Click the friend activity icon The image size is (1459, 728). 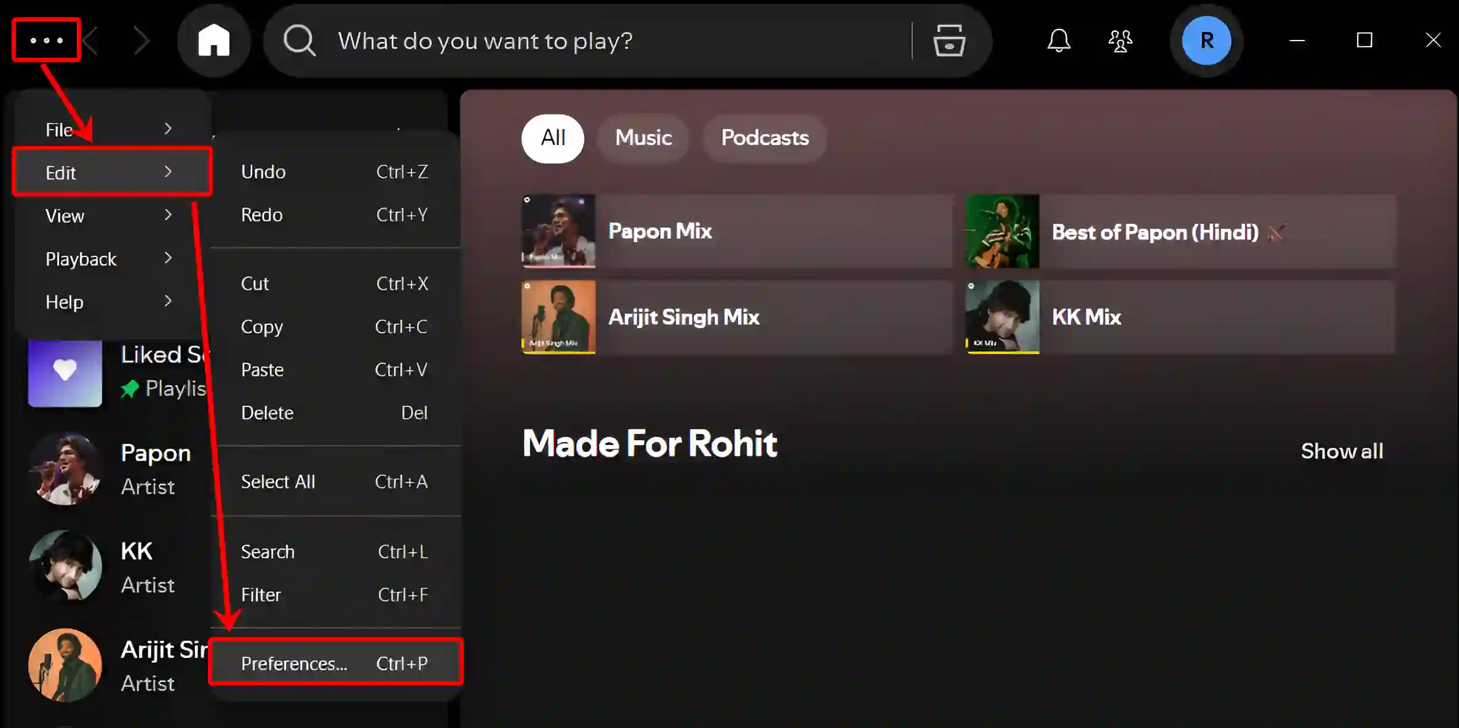pyautogui.click(x=1120, y=41)
